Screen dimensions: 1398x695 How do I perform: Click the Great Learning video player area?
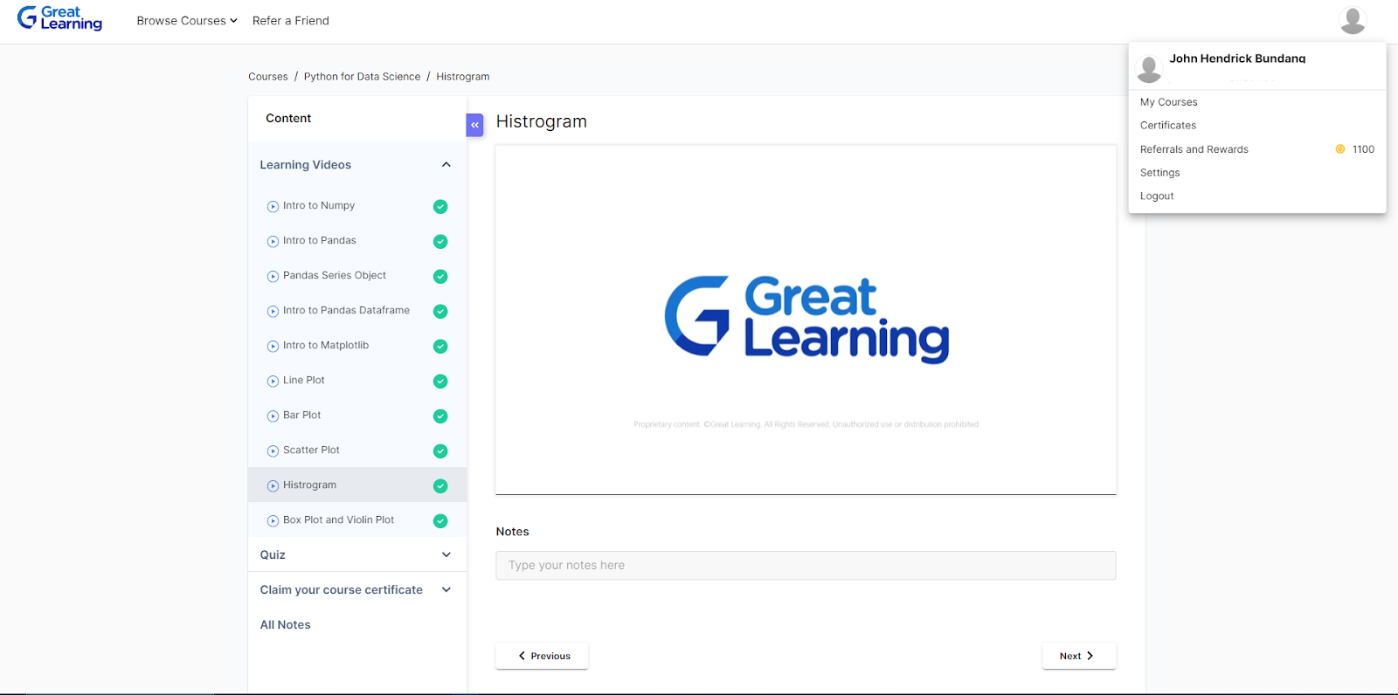point(806,320)
